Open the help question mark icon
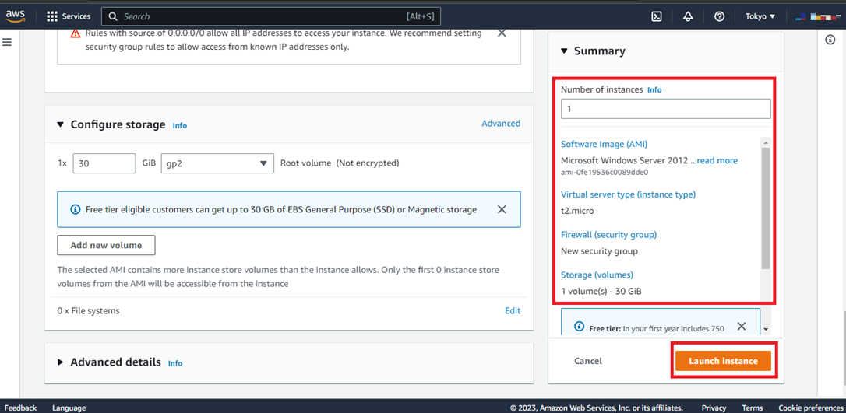 pyautogui.click(x=719, y=16)
